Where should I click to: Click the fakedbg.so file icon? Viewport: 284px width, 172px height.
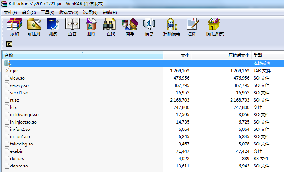click(7, 144)
